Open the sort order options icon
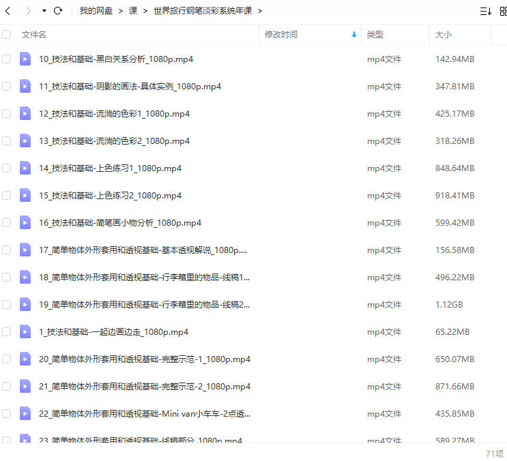 tap(486, 11)
